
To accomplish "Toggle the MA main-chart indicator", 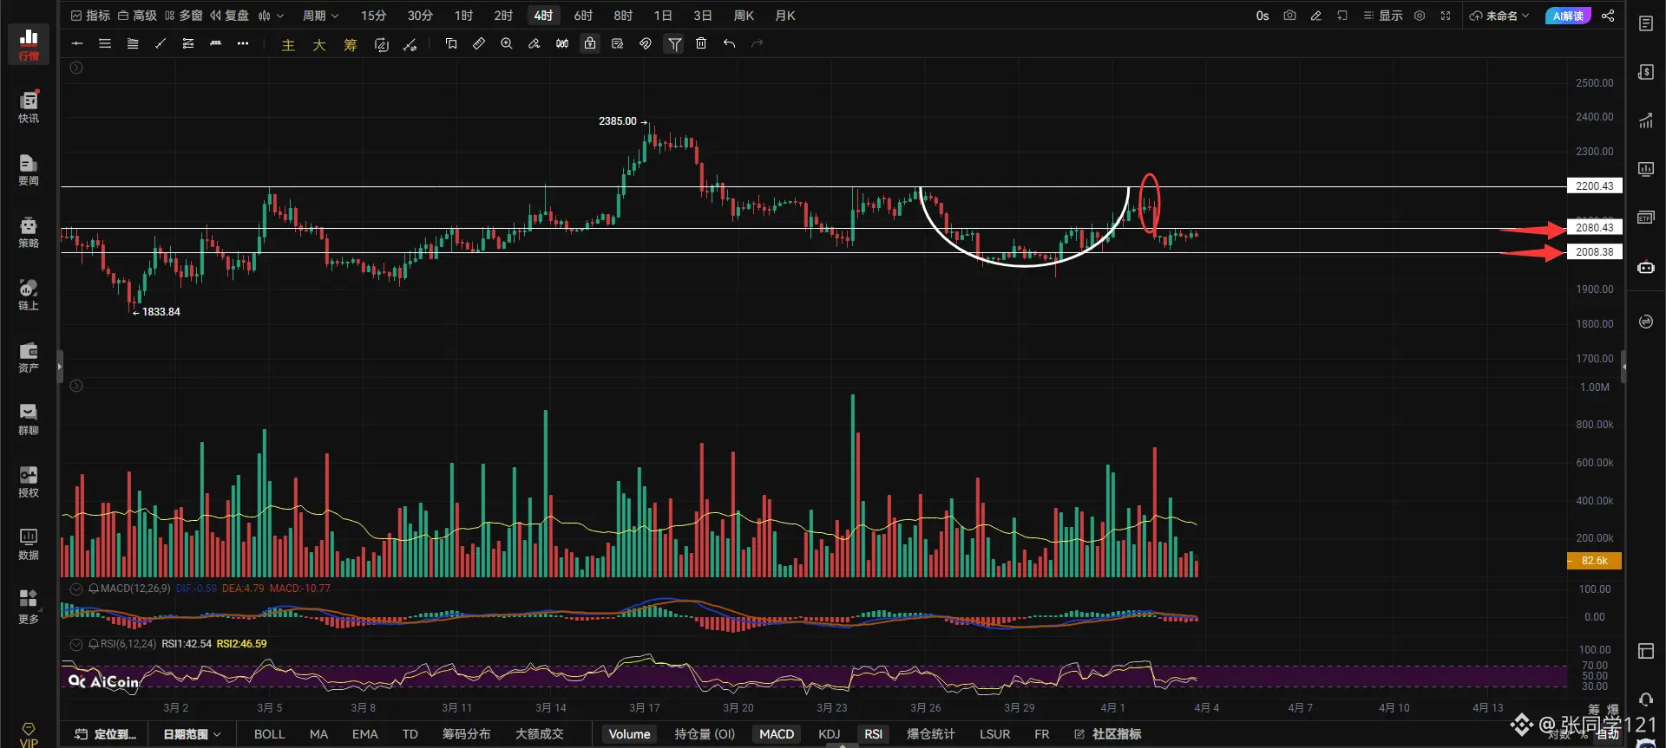I will tap(318, 734).
